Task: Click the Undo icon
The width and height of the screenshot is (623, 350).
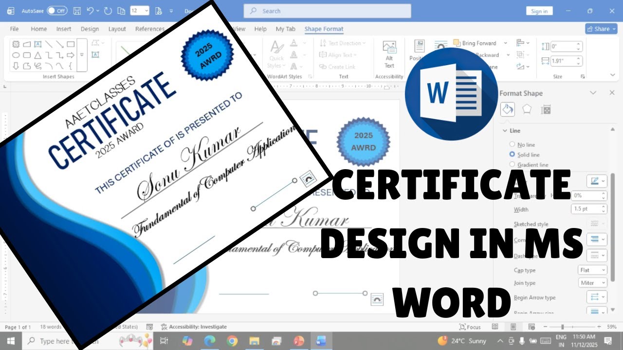Action: coord(90,10)
